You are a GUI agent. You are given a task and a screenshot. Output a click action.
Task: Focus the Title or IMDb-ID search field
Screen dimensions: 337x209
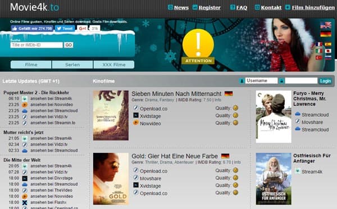(37, 45)
